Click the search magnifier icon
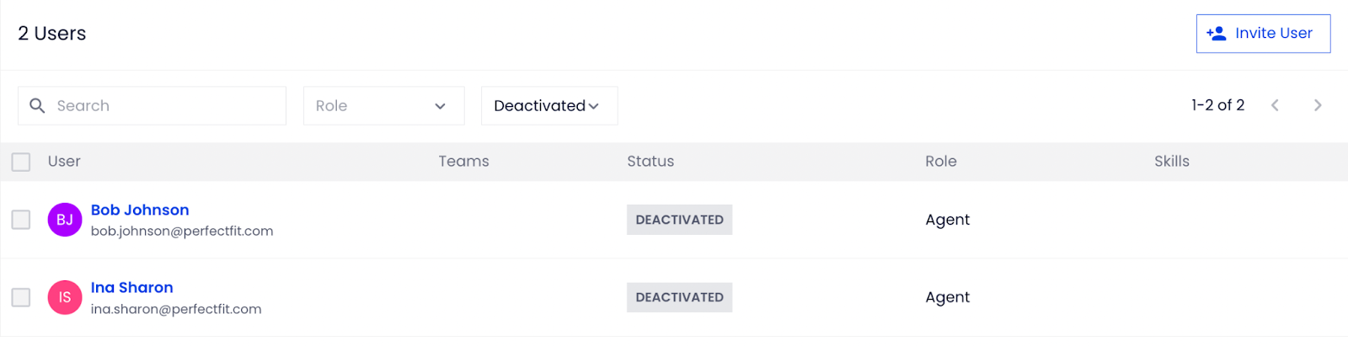Image resolution: width=1348 pixels, height=346 pixels. click(37, 105)
